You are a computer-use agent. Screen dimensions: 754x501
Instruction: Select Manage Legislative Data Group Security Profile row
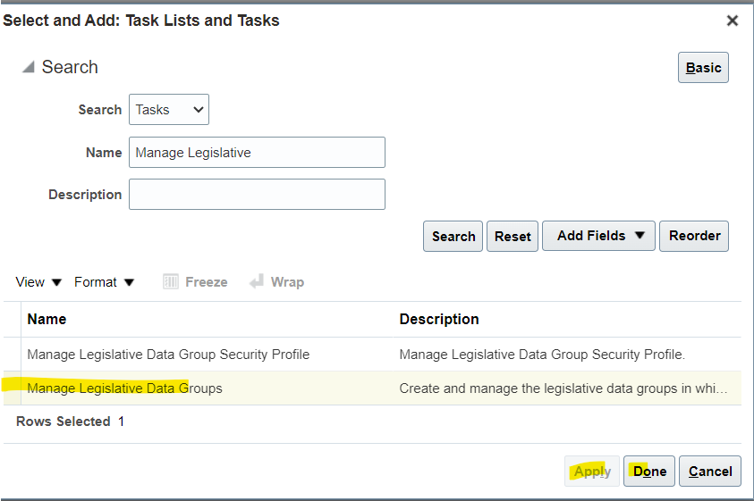pyautogui.click(x=168, y=355)
